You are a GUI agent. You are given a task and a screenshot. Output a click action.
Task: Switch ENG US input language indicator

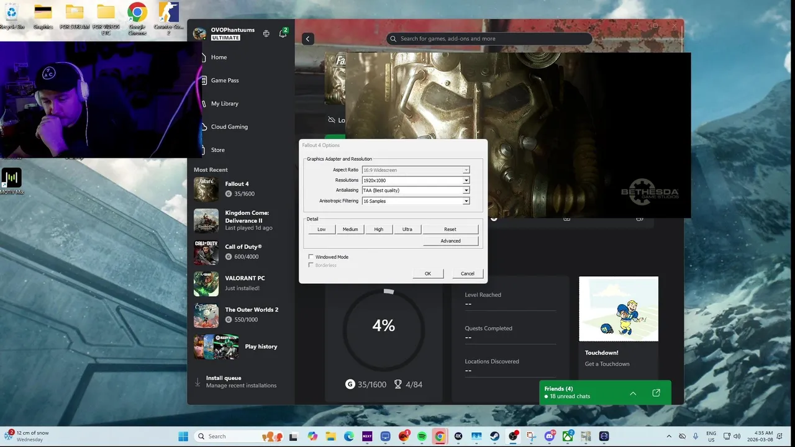pyautogui.click(x=711, y=436)
